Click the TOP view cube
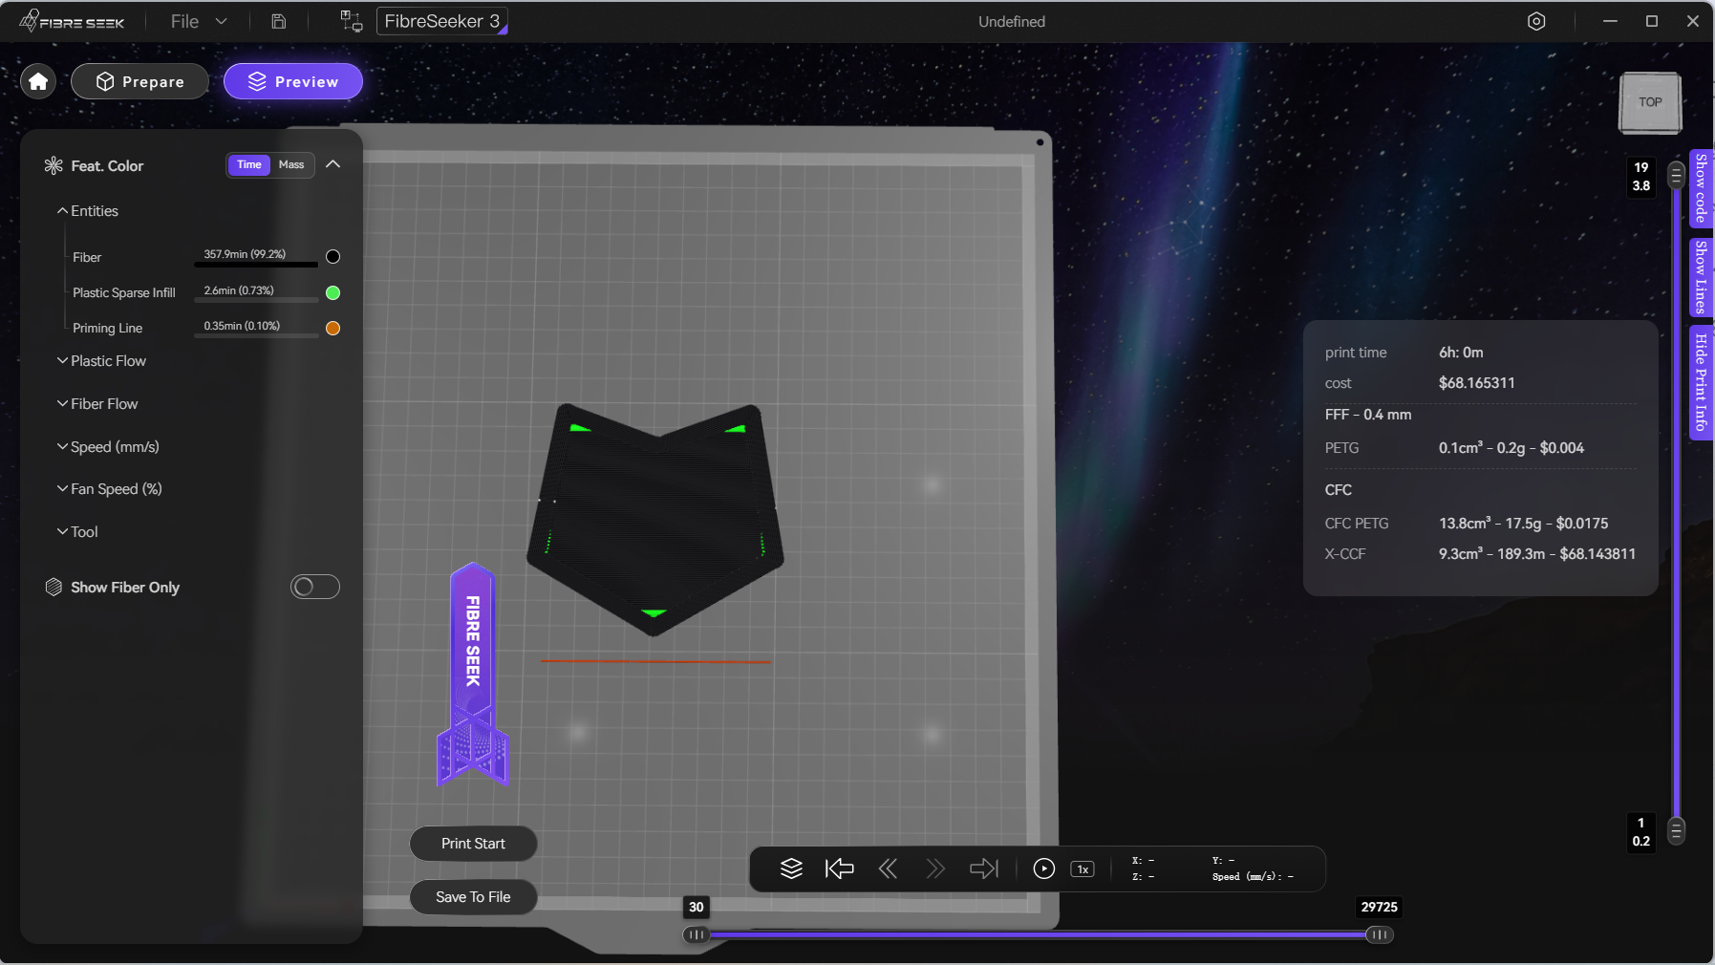 pos(1650,102)
